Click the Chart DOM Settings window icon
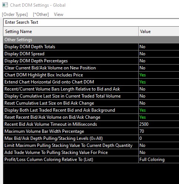179x184 pixels. 5,5
